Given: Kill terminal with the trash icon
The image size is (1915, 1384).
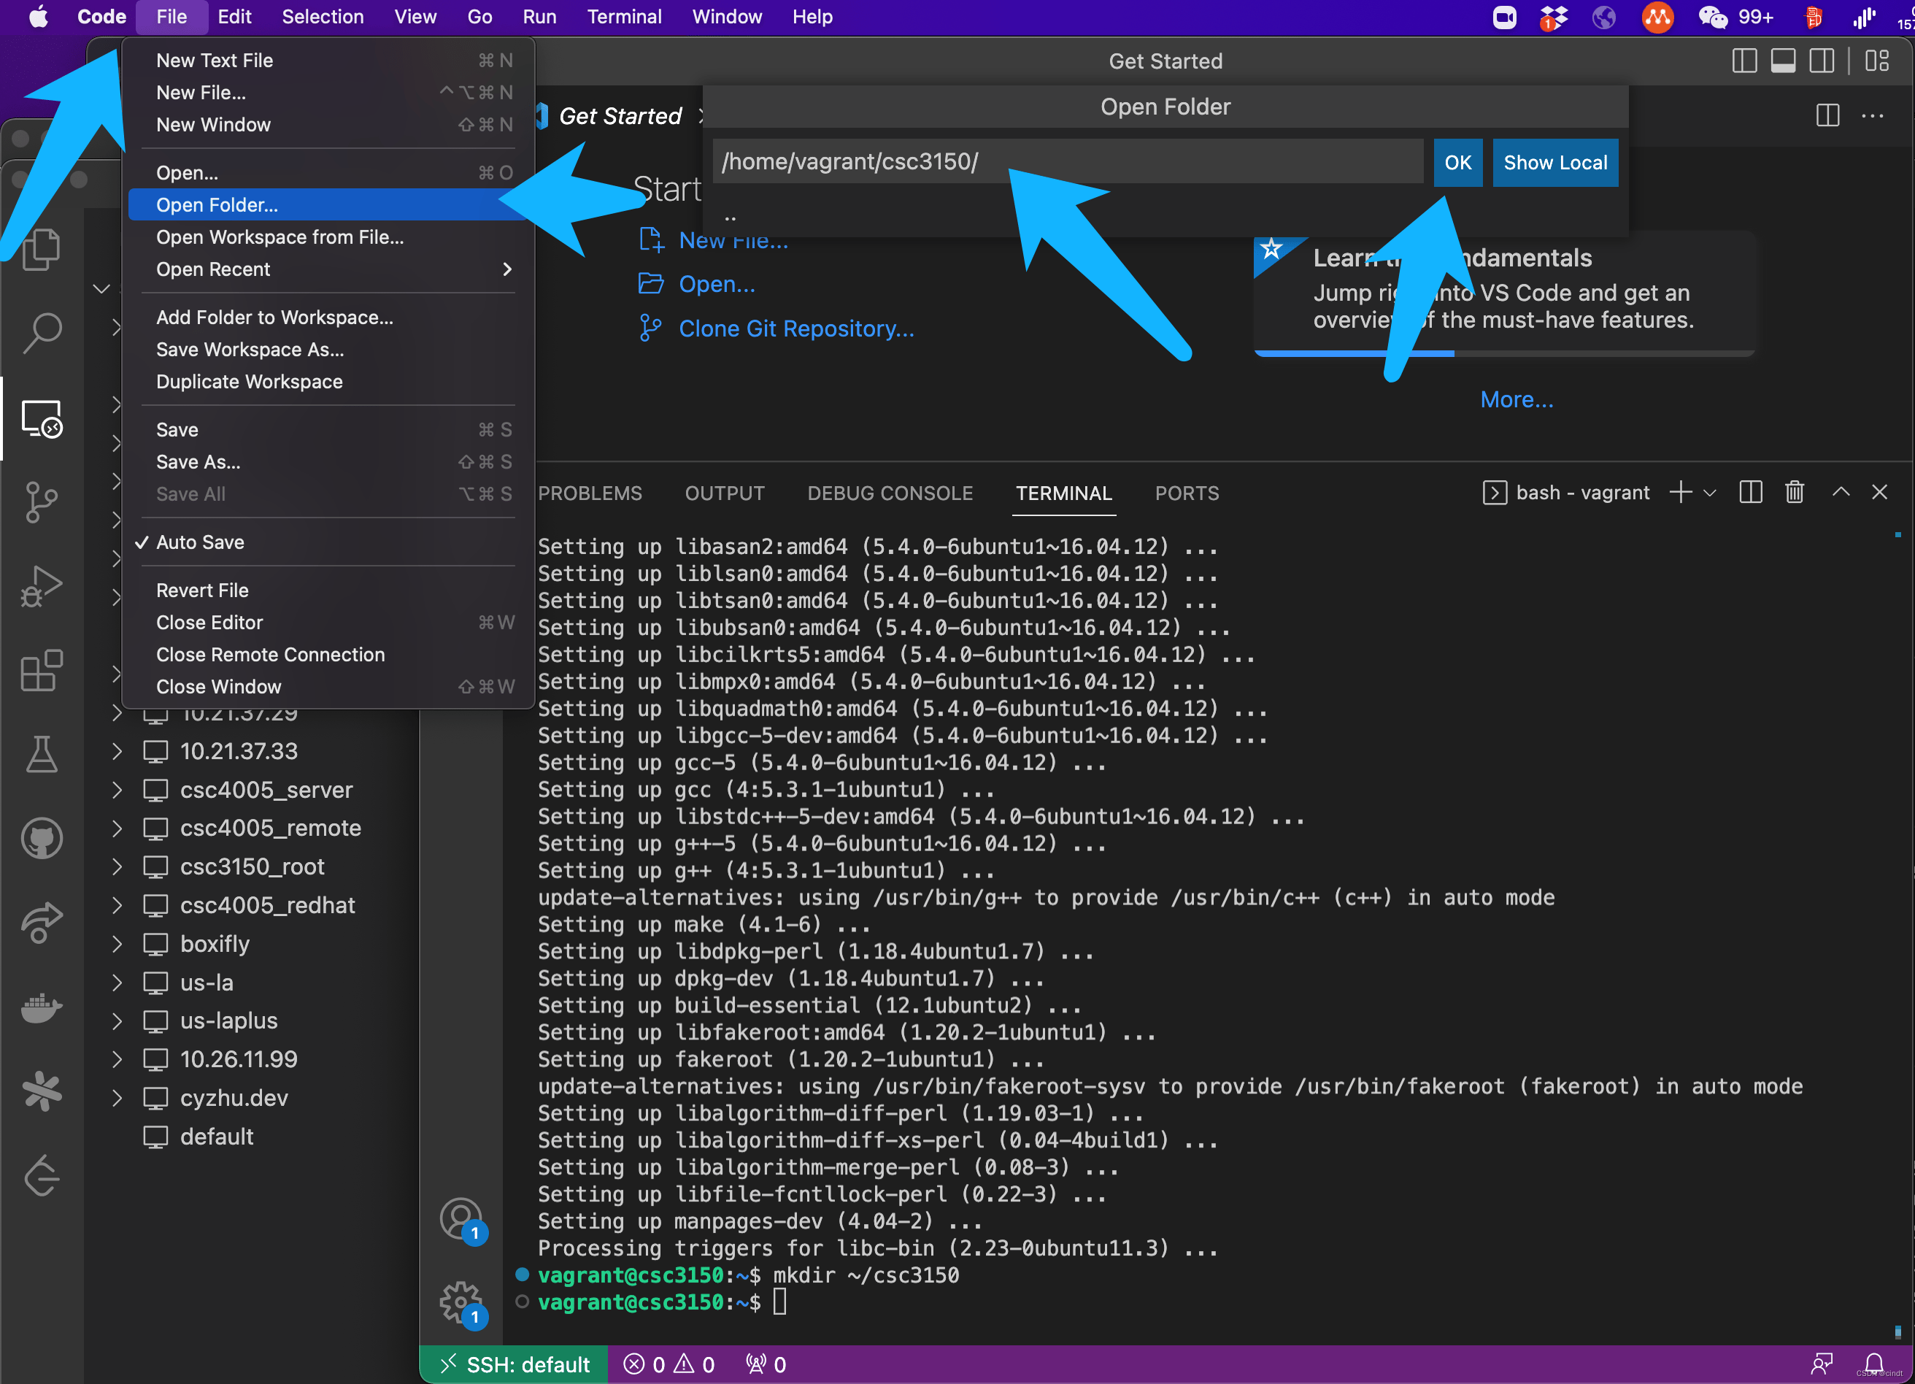Looking at the screenshot, I should click(x=1795, y=492).
